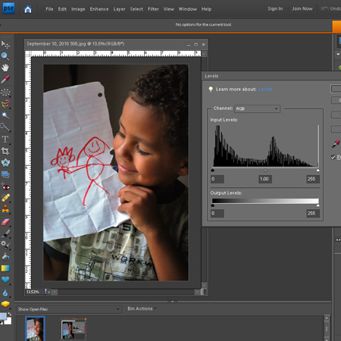Click the output levels field showing 255

(313, 214)
